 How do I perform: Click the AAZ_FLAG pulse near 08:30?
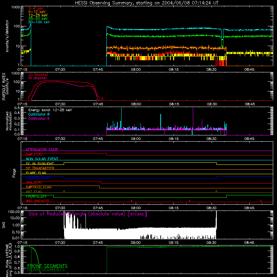216,192
